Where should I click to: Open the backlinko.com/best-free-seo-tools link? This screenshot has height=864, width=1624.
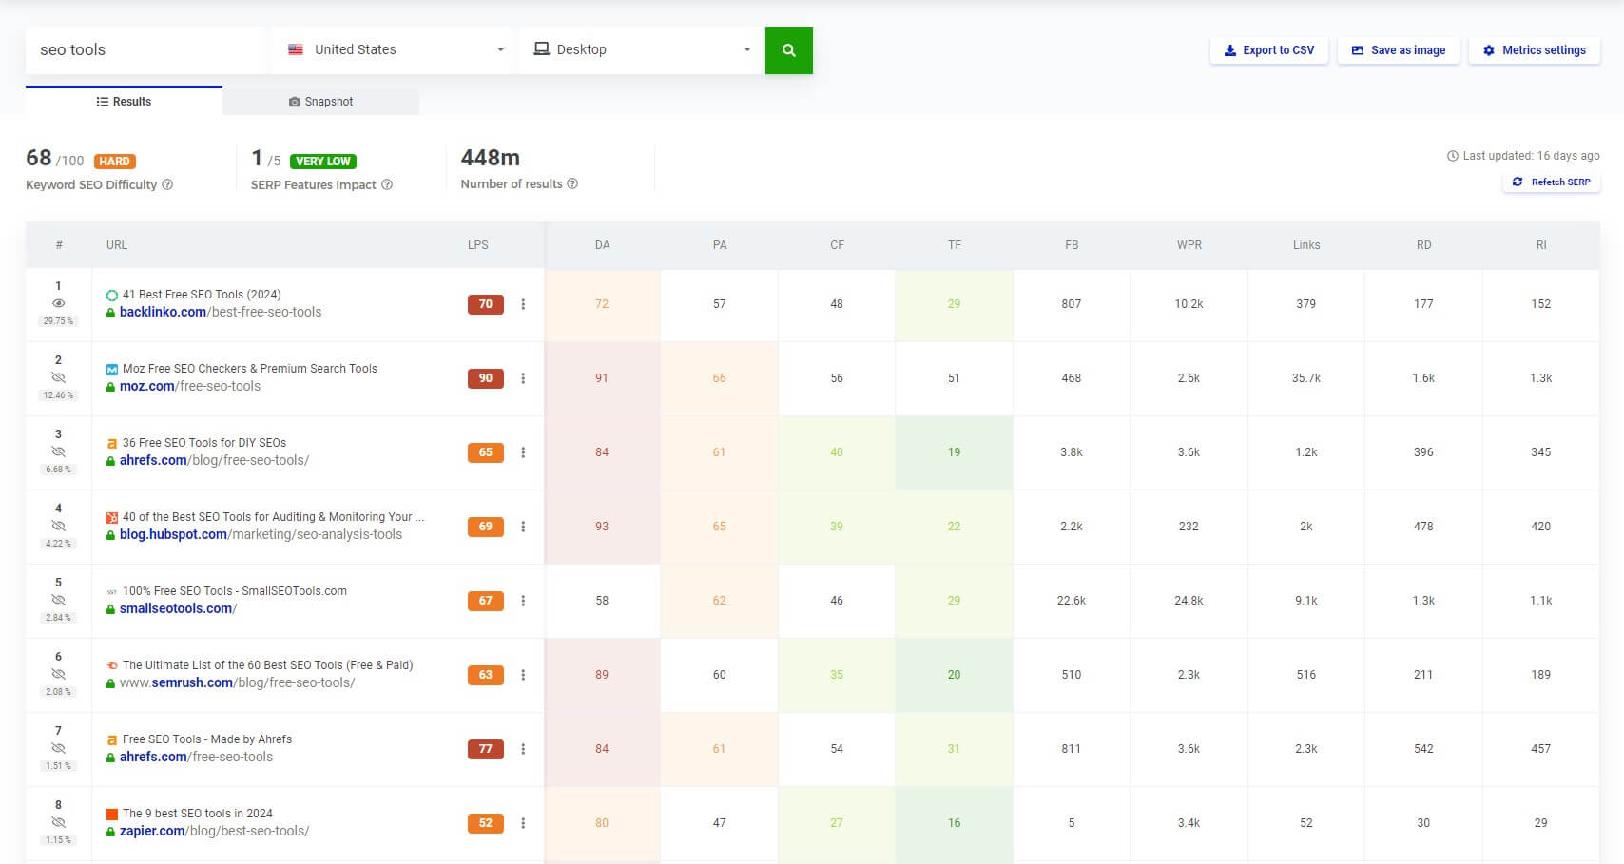pyautogui.click(x=221, y=312)
